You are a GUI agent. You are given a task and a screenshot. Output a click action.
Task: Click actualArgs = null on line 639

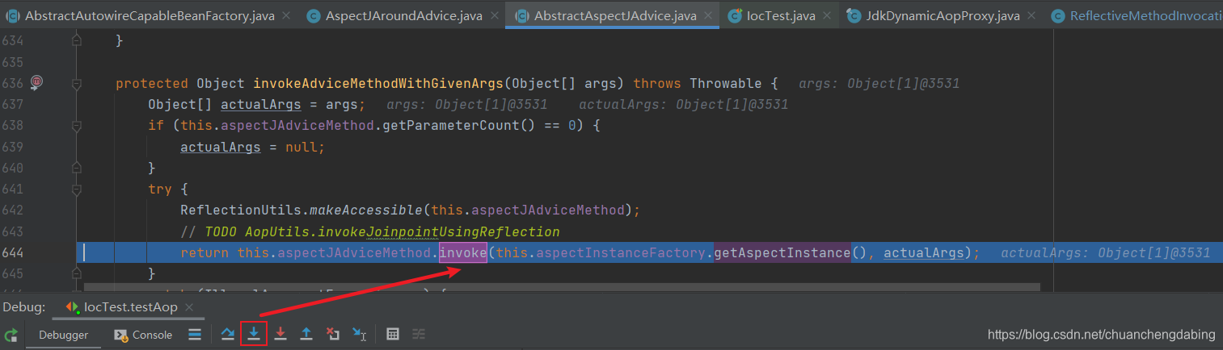252,148
